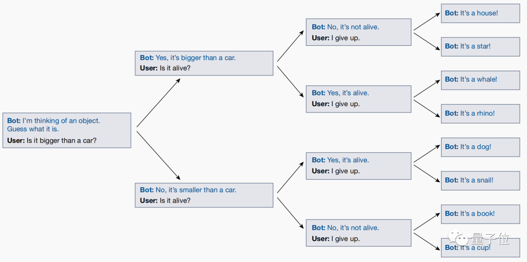Click the "not alive" box leading to book and cup

(x=358, y=233)
